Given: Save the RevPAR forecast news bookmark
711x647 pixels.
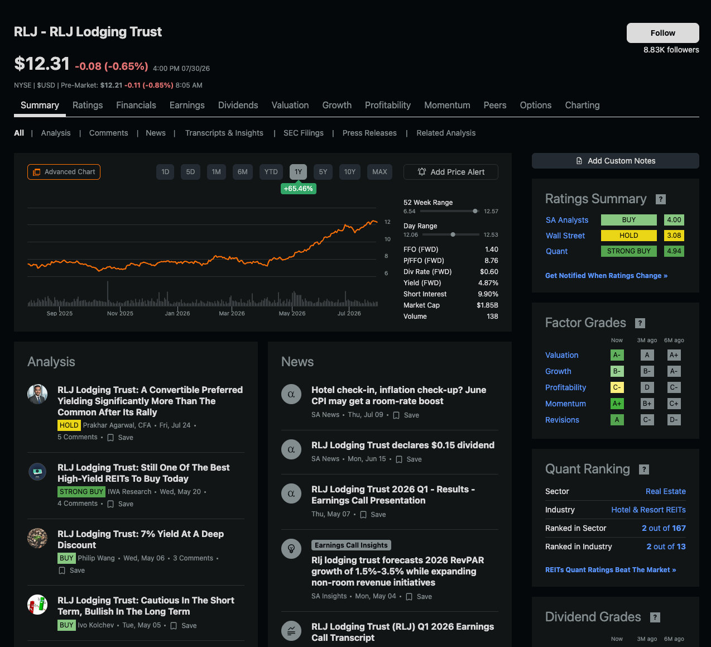Looking at the screenshot, I should [409, 597].
